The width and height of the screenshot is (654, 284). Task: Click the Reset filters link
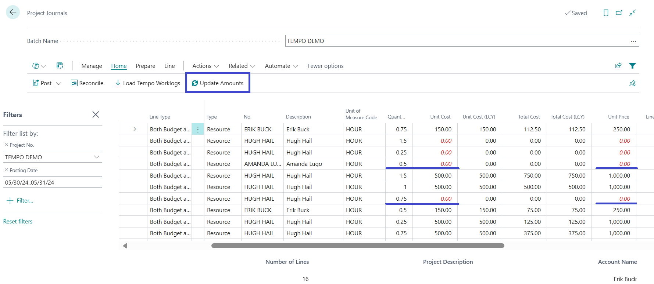(x=18, y=221)
